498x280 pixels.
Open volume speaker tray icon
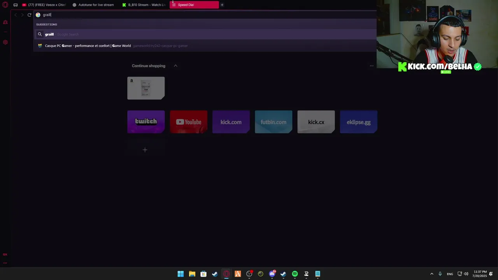tap(466, 274)
